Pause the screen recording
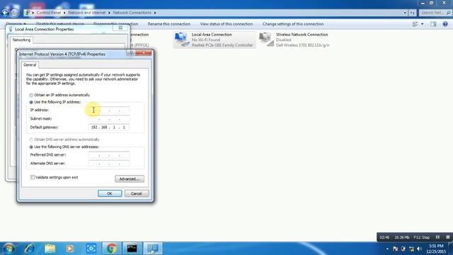The height and width of the screenshot is (255, 453). coord(437,237)
